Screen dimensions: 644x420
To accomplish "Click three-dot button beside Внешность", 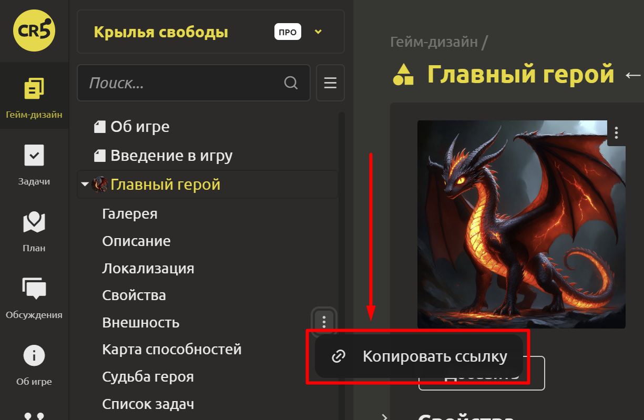I will click(x=324, y=321).
